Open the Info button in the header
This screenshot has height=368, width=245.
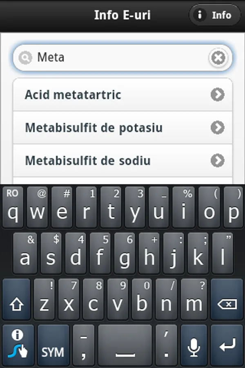click(214, 15)
